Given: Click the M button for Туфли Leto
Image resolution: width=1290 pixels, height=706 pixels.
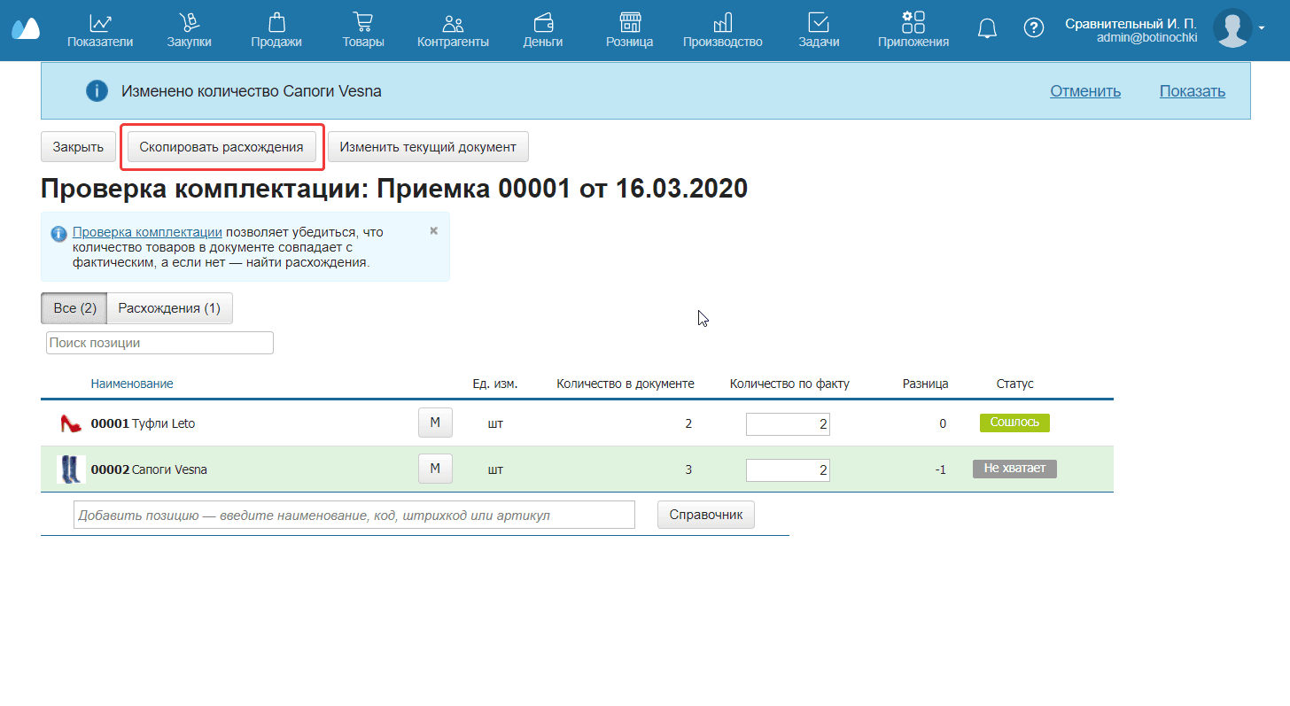Looking at the screenshot, I should click(435, 423).
